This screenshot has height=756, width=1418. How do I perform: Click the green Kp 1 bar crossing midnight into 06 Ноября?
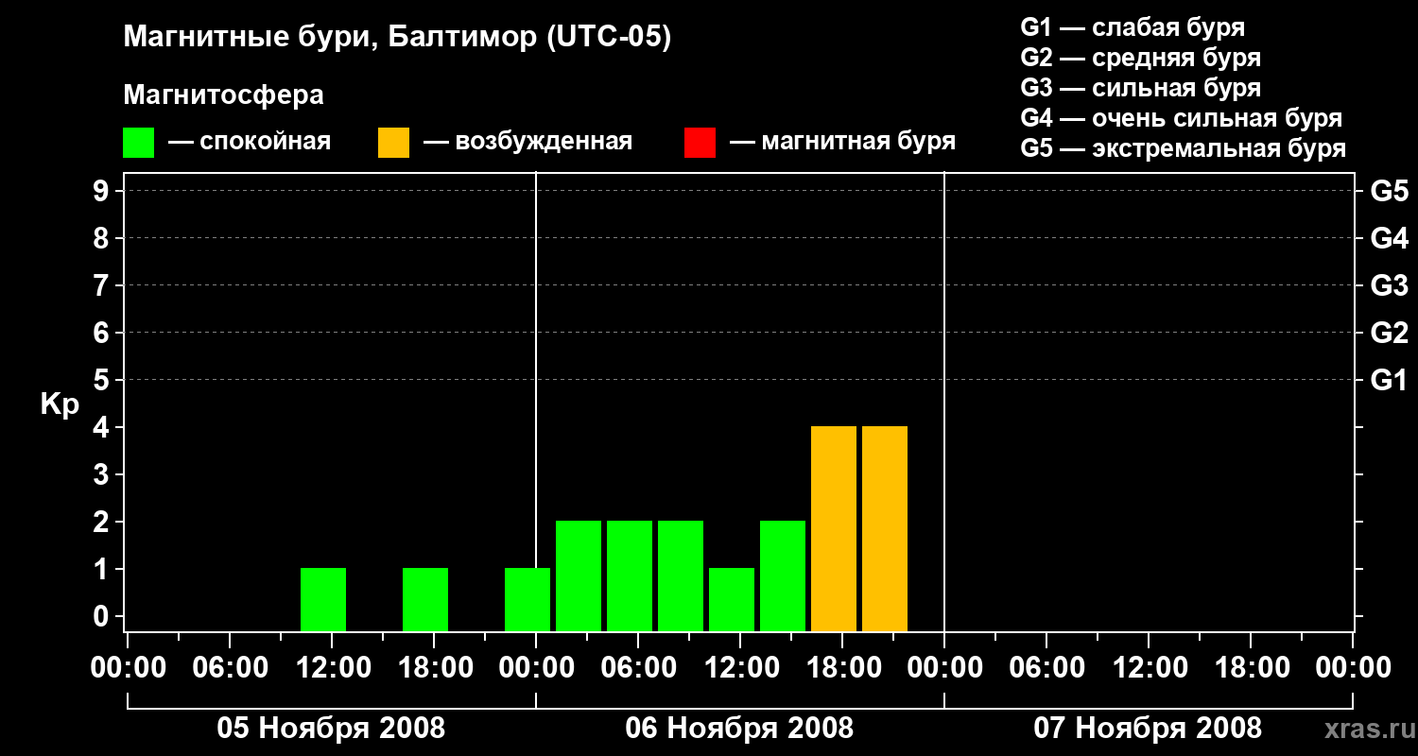pos(527,600)
